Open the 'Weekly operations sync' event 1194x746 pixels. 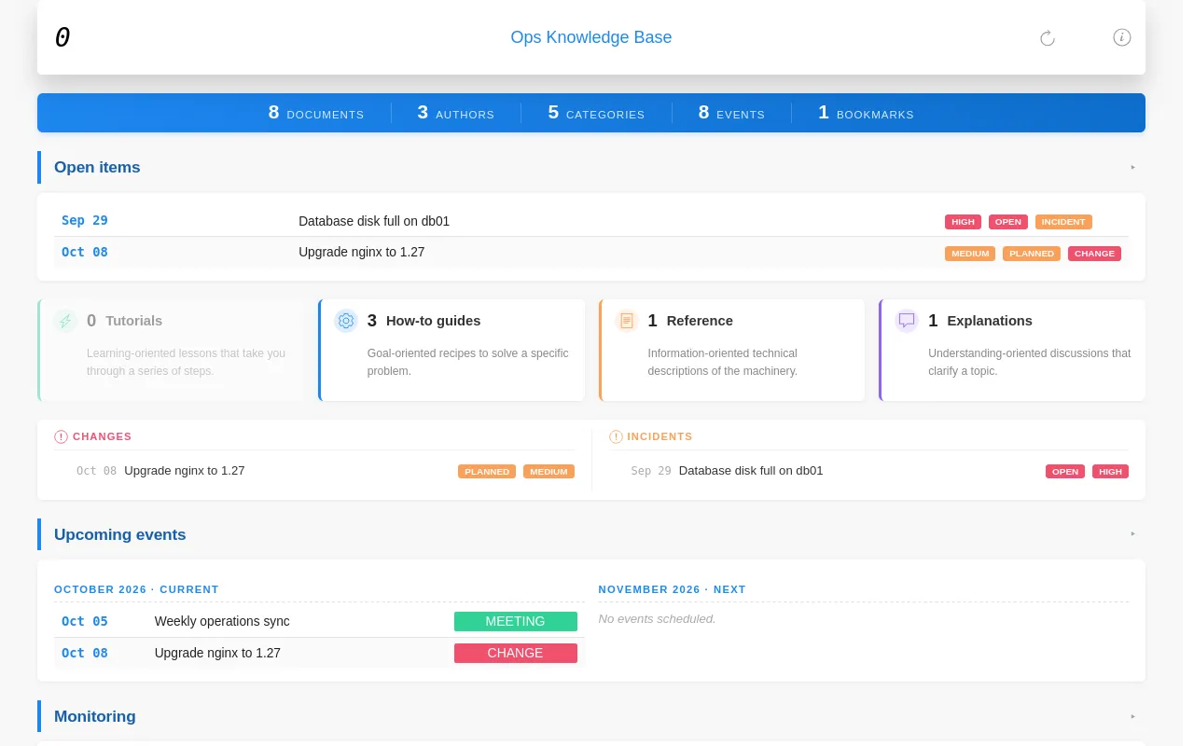[222, 621]
